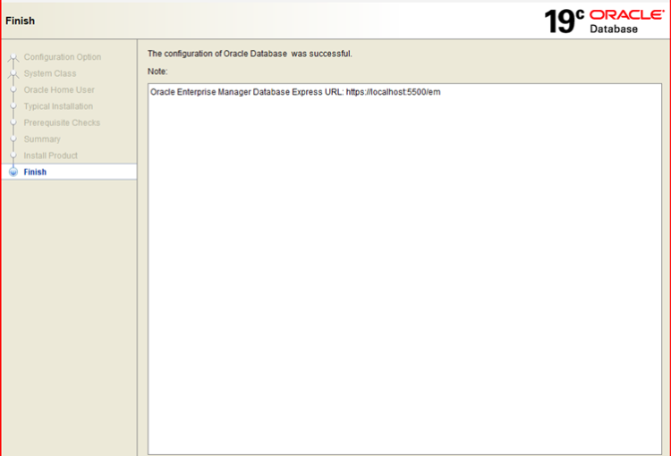This screenshot has width=671, height=456.
Task: Select the highlighted Finish step label
Action: pos(35,172)
